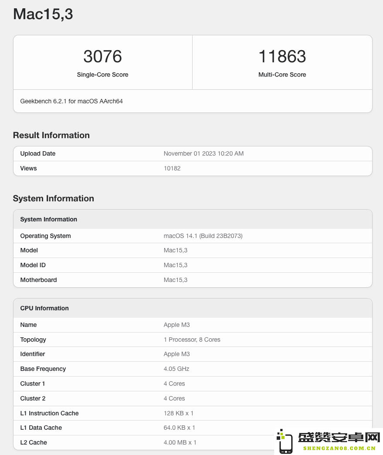This screenshot has width=383, height=455.
Task: Click the large System Information section heading
Action: pyautogui.click(x=54, y=198)
